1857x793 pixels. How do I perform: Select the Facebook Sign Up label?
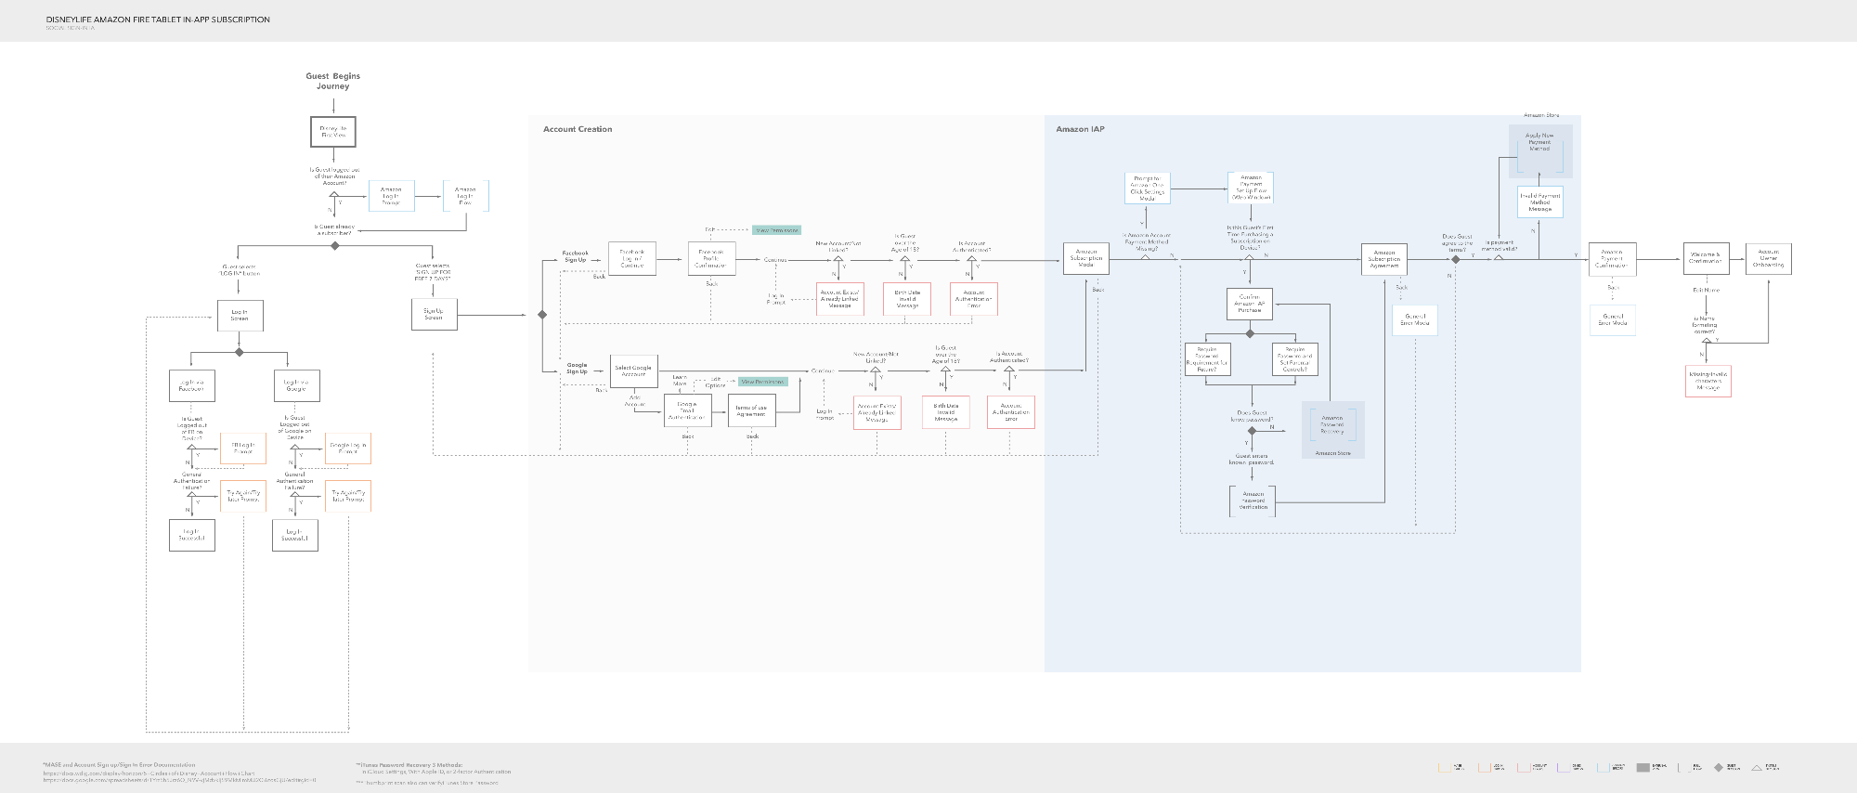576,256
